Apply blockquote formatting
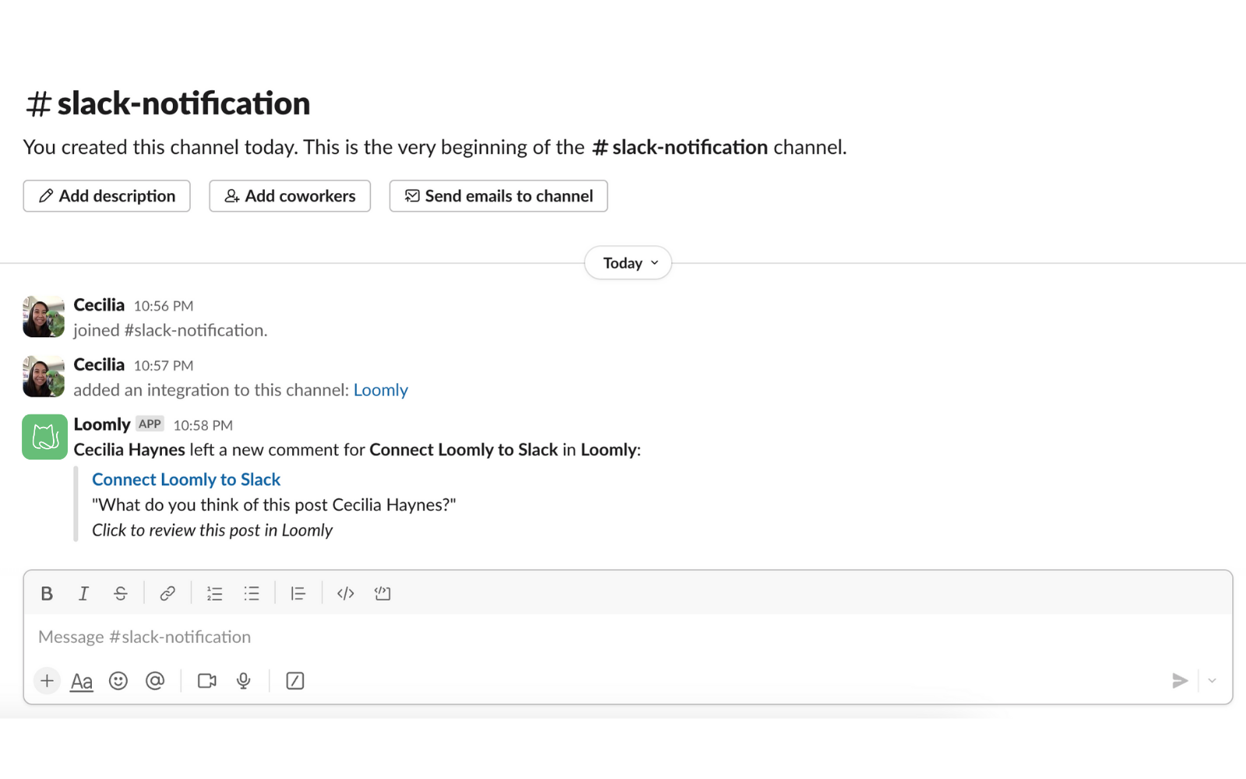Image resolution: width=1246 pixels, height=779 pixels. pyautogui.click(x=298, y=593)
